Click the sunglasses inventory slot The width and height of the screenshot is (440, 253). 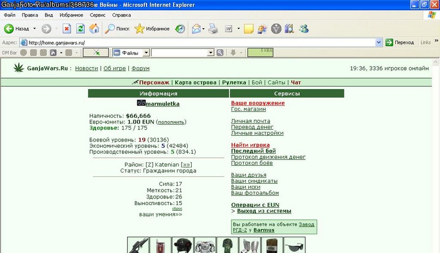(x=294, y=245)
